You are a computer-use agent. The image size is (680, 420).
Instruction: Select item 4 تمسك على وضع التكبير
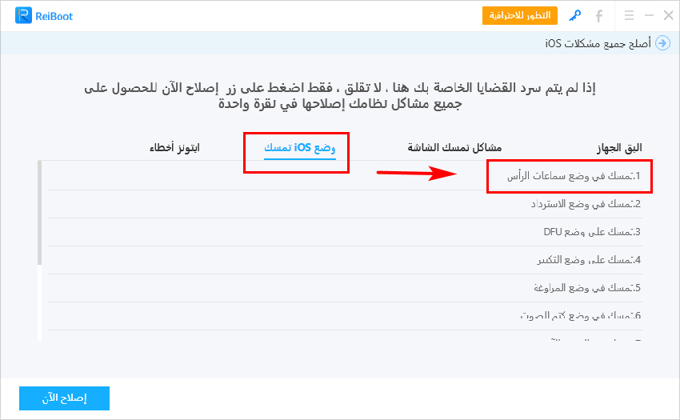pos(346,260)
